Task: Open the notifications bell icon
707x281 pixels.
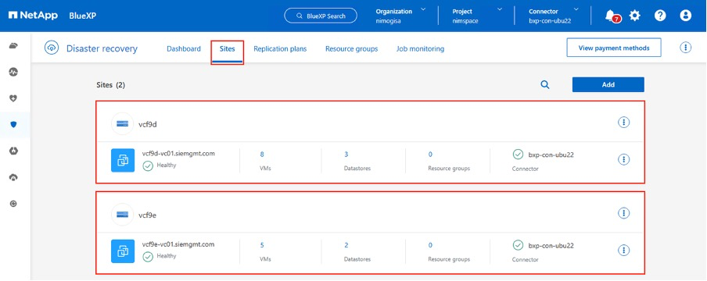Action: tap(609, 16)
